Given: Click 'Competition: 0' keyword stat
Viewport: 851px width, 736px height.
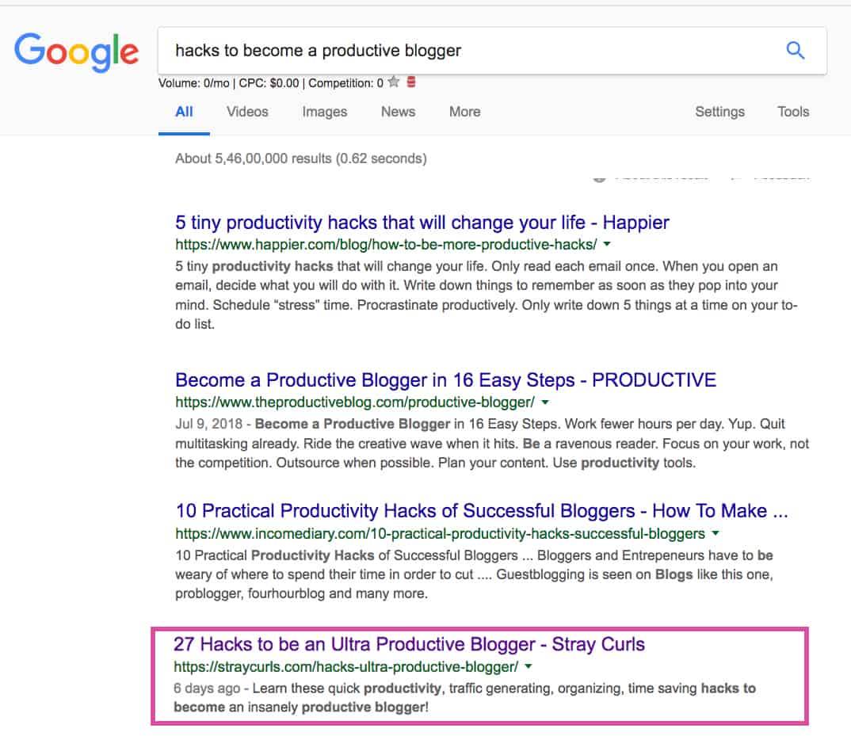Looking at the screenshot, I should coord(345,83).
